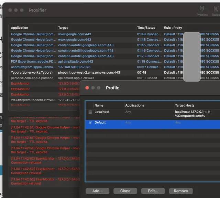Viewport: 220px width, 198px height.
Task: Select the WeChat(com.tencent.xinWe... connection
Action: coord(33,100)
